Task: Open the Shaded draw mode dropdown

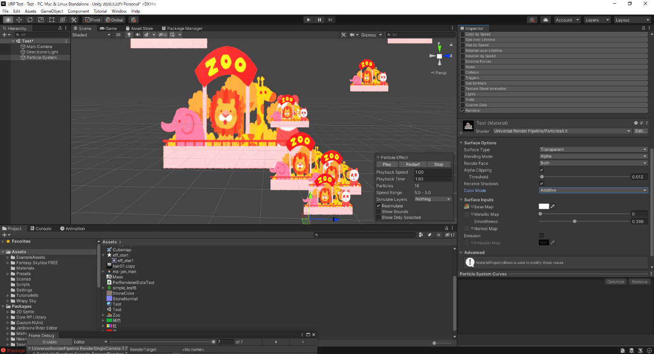Action: 91,35
